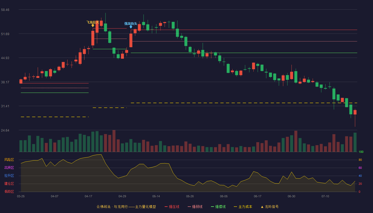Image resolution: width=373 pixels, height=213 pixels.
Task: Toggle the 强撑线 legend series
Action: pos(218,207)
